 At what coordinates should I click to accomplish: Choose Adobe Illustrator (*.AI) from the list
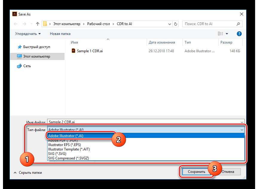pos(146,136)
